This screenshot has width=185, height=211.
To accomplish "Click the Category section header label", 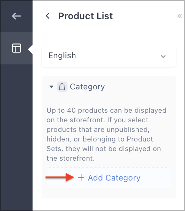I will click(87, 87).
